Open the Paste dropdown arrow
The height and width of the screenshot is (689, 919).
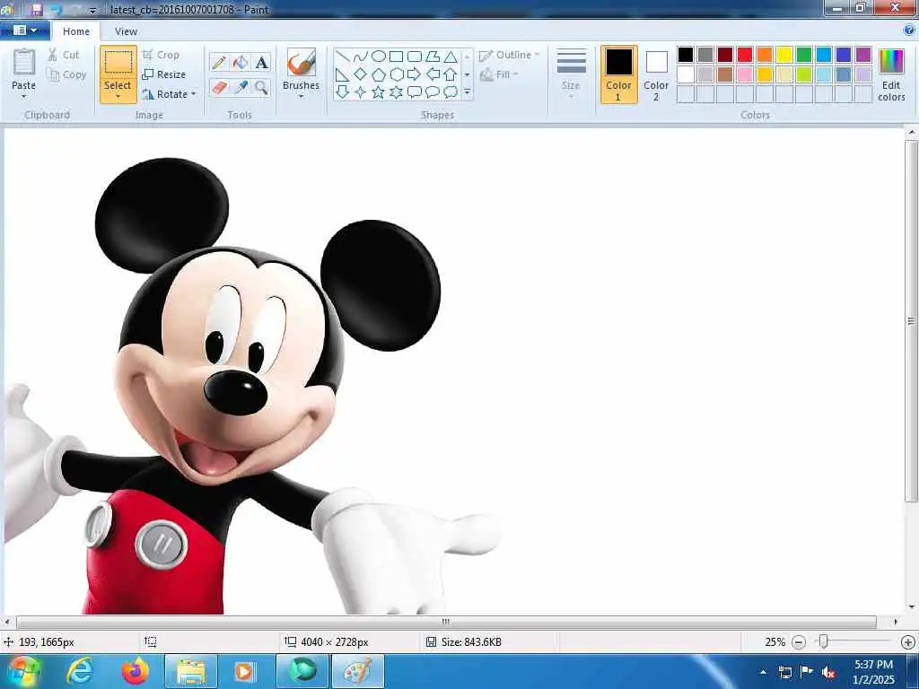24,97
